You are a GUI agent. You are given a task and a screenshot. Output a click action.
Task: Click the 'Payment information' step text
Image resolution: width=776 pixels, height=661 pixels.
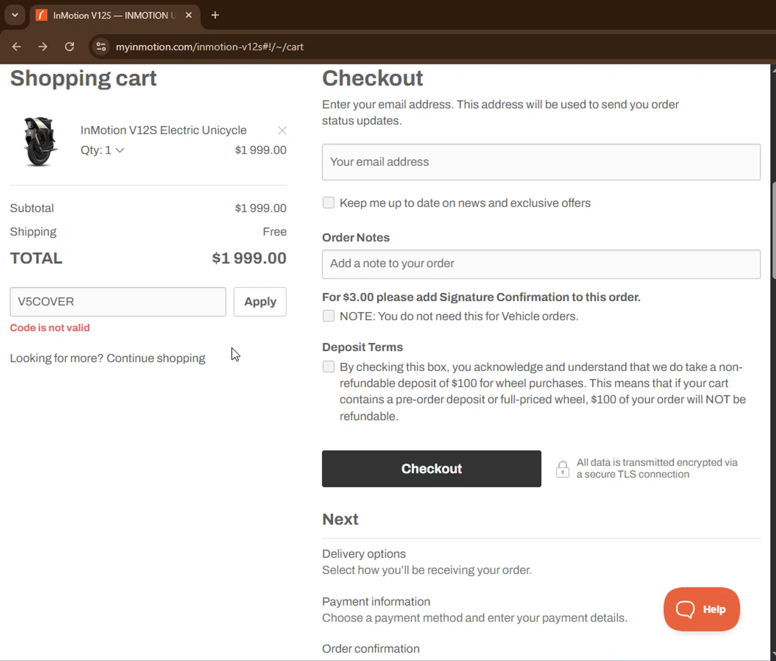(376, 602)
